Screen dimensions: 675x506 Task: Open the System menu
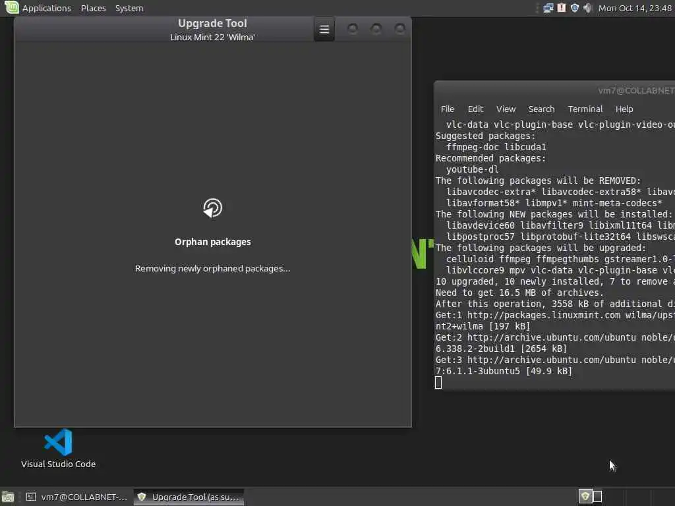129,8
